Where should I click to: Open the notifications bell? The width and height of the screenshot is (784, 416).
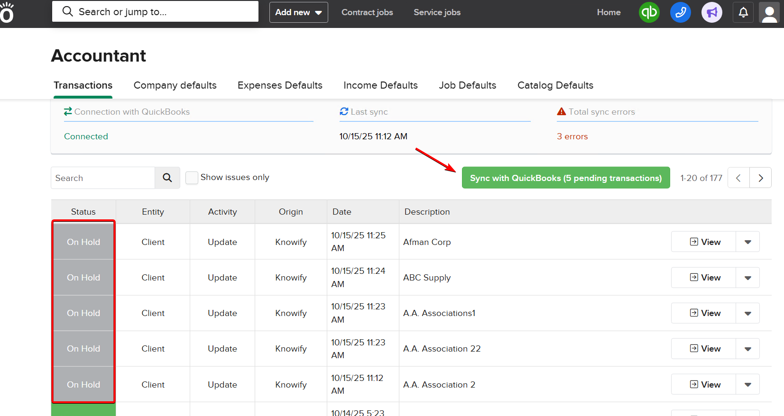(743, 12)
